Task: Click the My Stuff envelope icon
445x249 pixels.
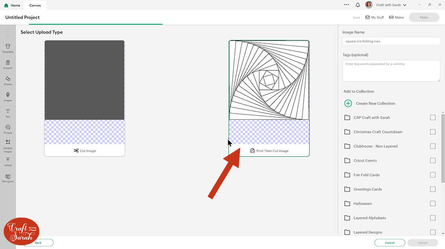Action: 367,17
